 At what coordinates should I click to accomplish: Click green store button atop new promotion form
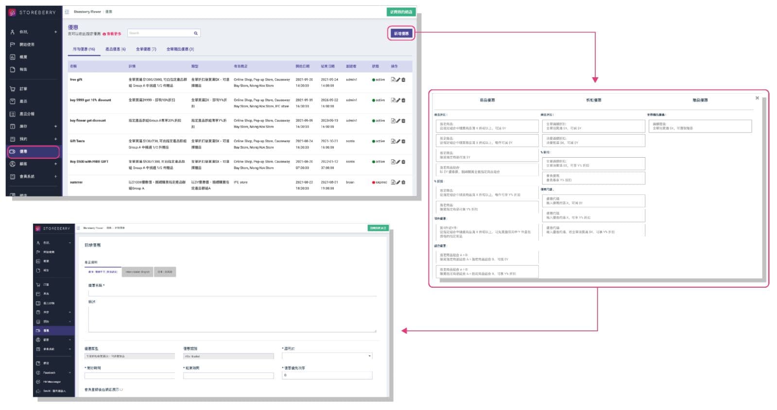[x=378, y=228]
